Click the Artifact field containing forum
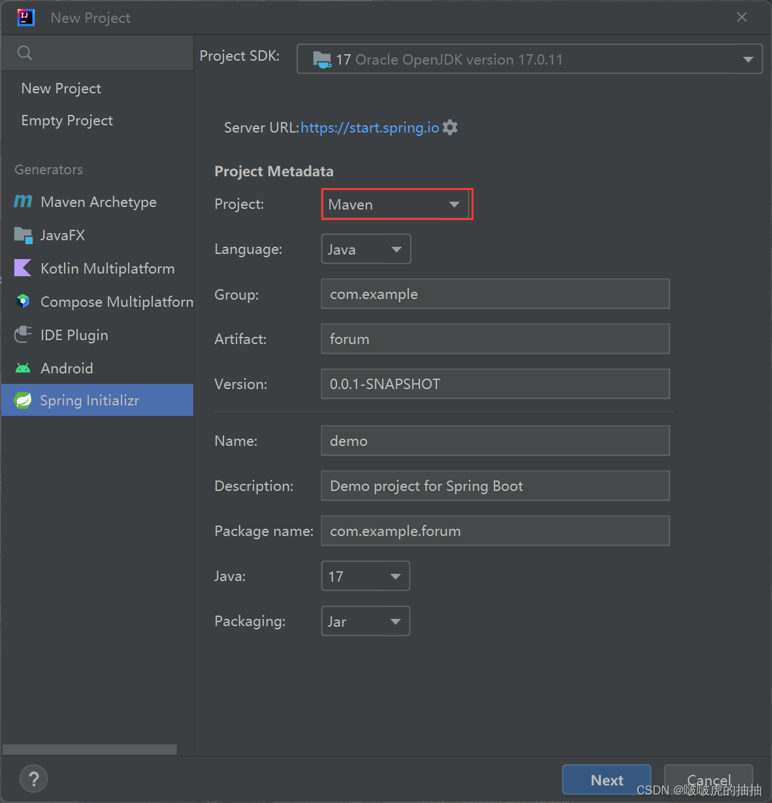 [495, 339]
